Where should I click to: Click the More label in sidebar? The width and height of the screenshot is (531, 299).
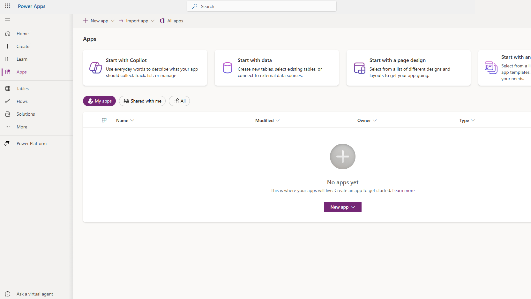click(22, 127)
